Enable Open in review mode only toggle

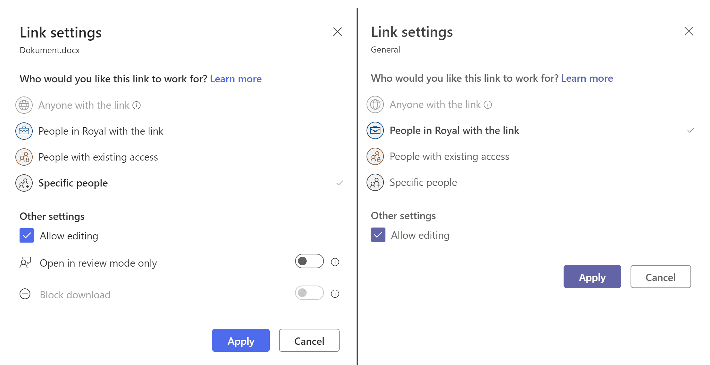click(309, 261)
